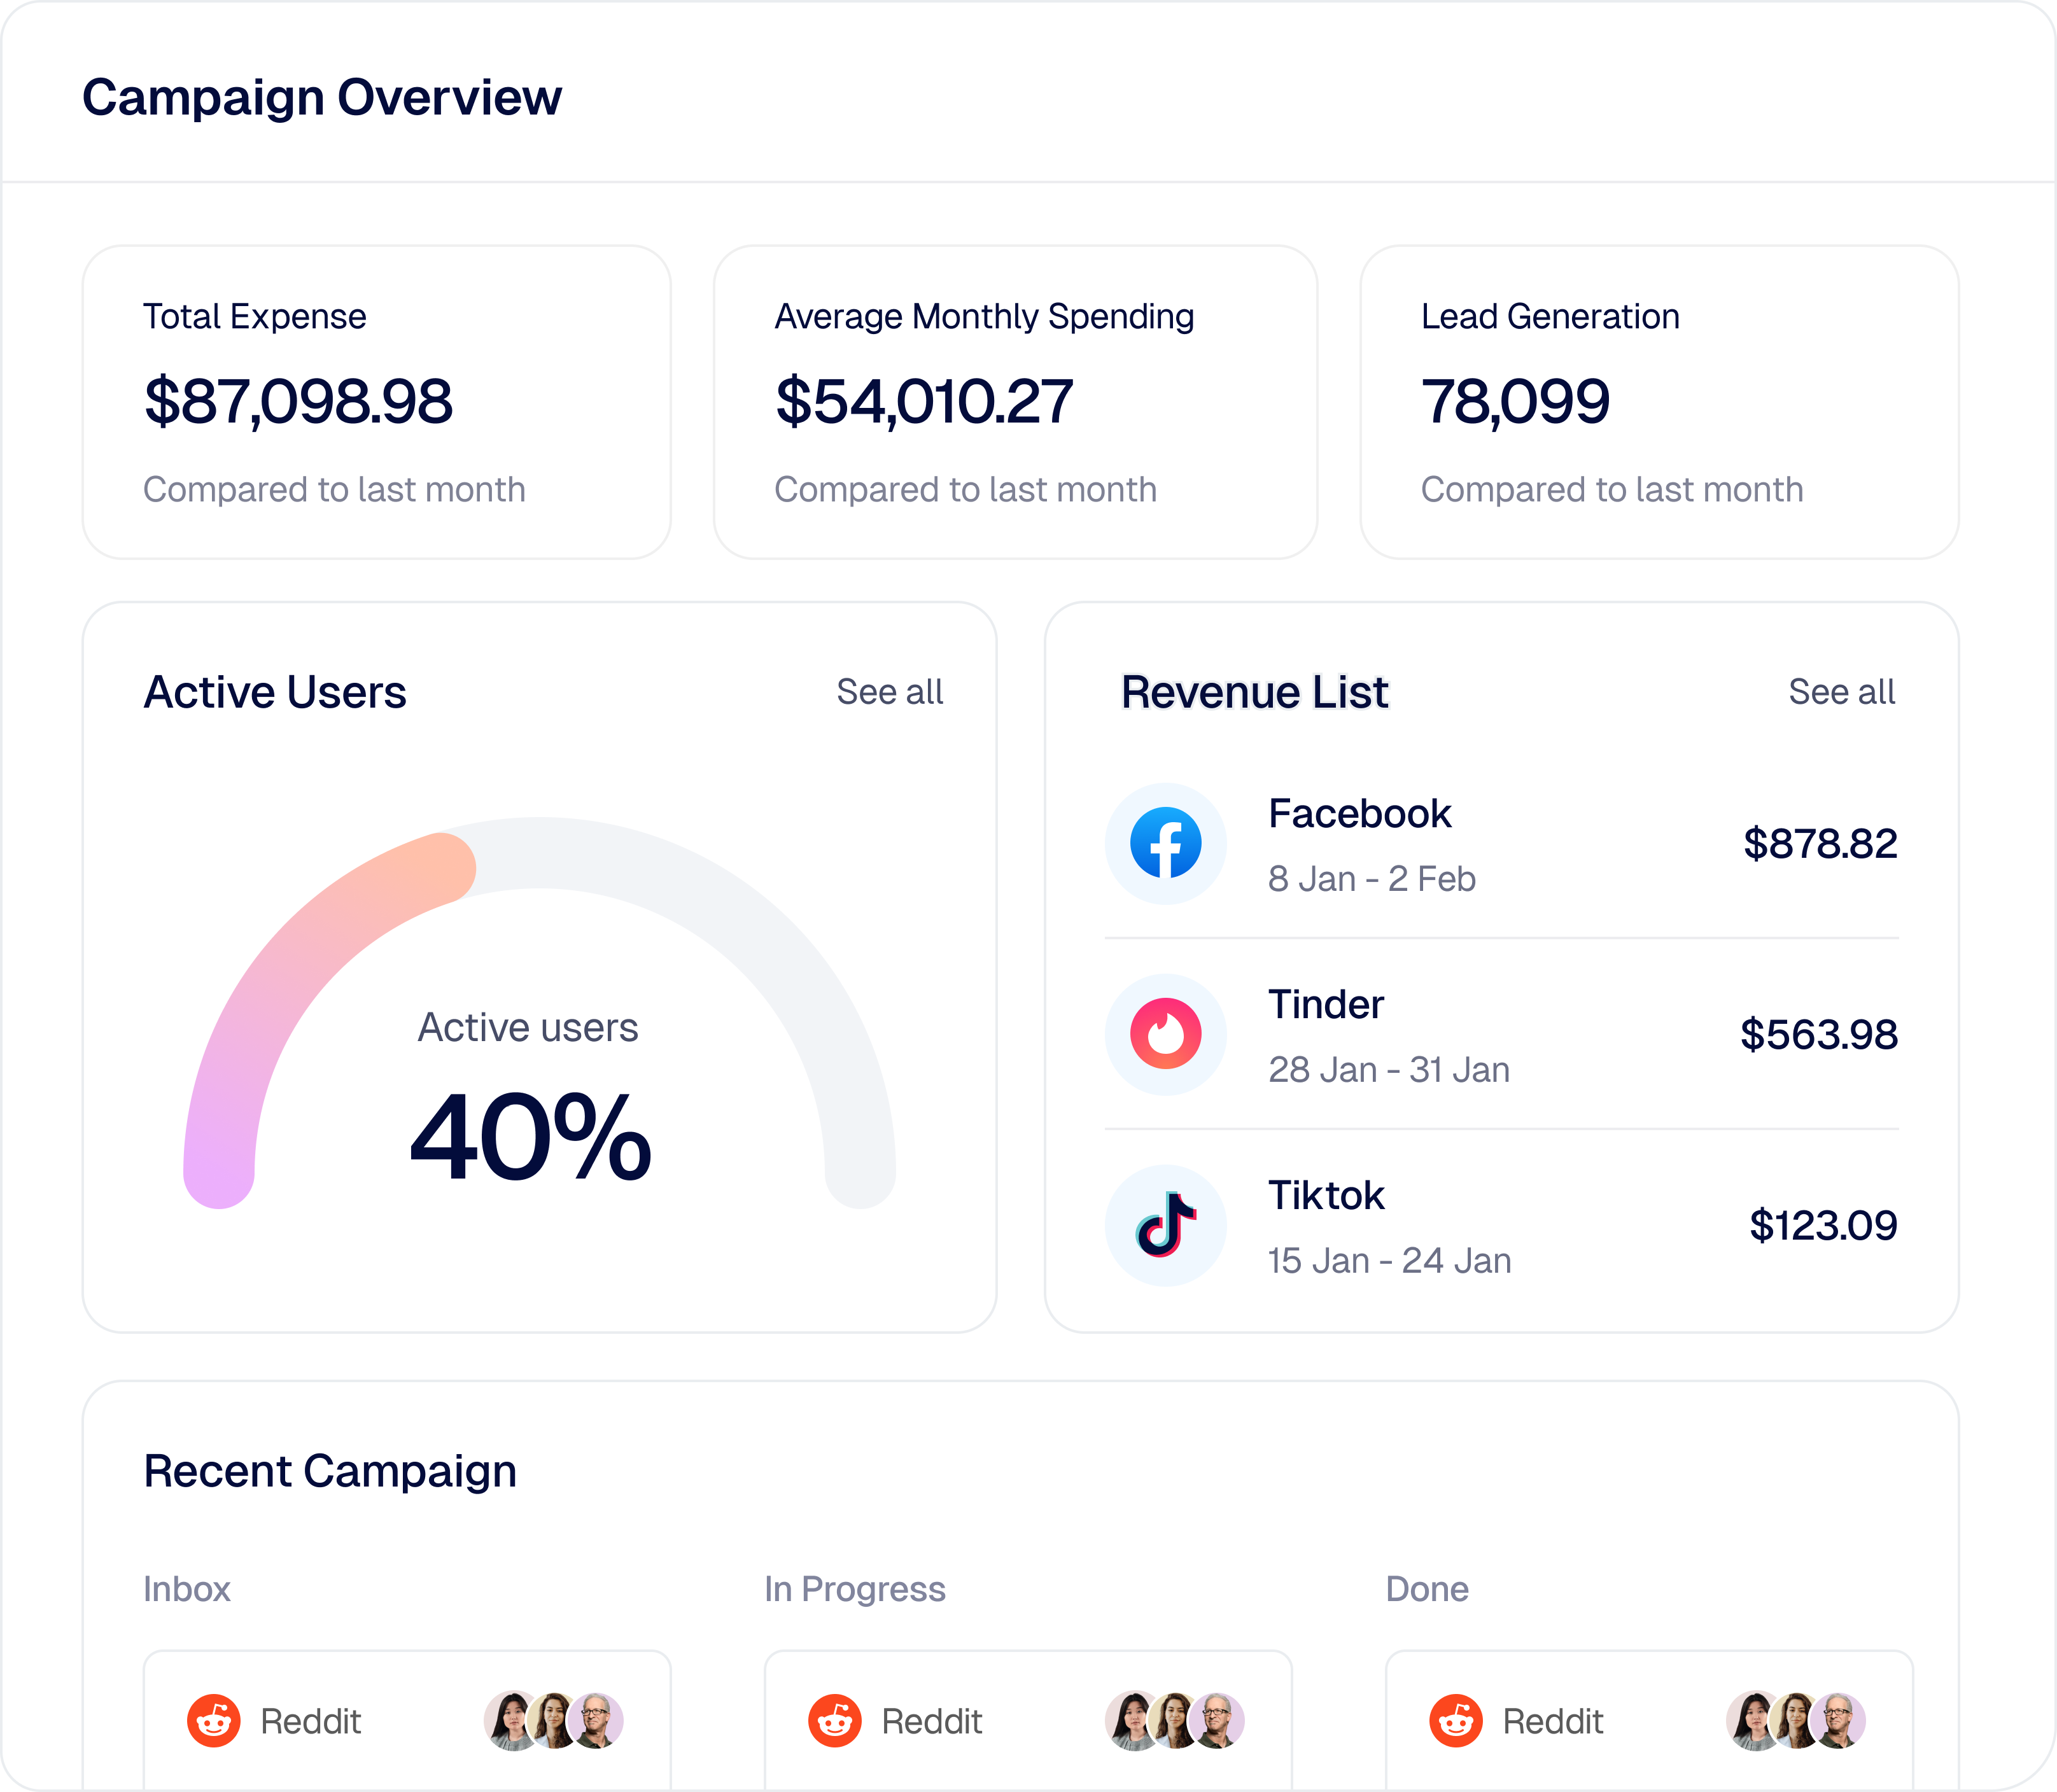This screenshot has width=2057, height=1792.
Task: Select the Done column heading
Action: click(1427, 1589)
